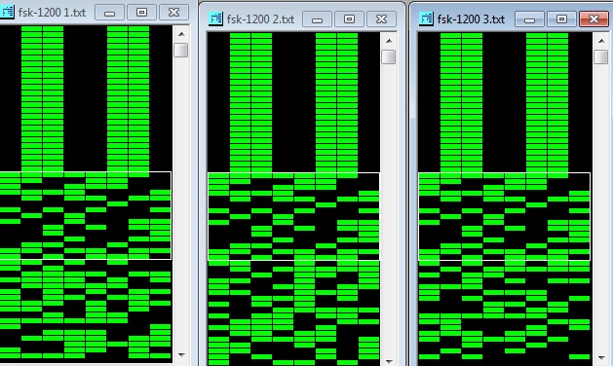The width and height of the screenshot is (613, 366).
Task: Click scrollbar thumb in fsk-1200 1.txt
Action: 181,51
